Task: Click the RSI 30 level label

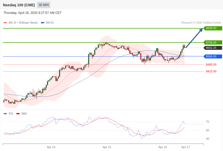Action: (208, 139)
